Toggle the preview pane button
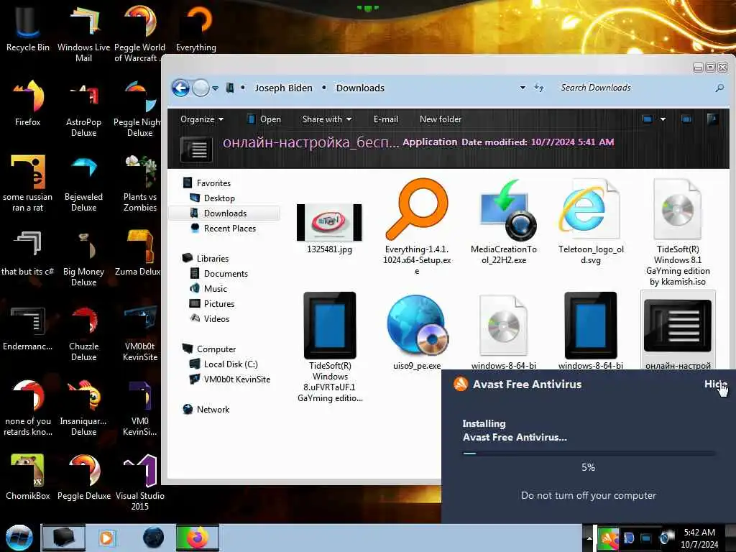Viewport: 736px width, 552px height. pyautogui.click(x=686, y=119)
